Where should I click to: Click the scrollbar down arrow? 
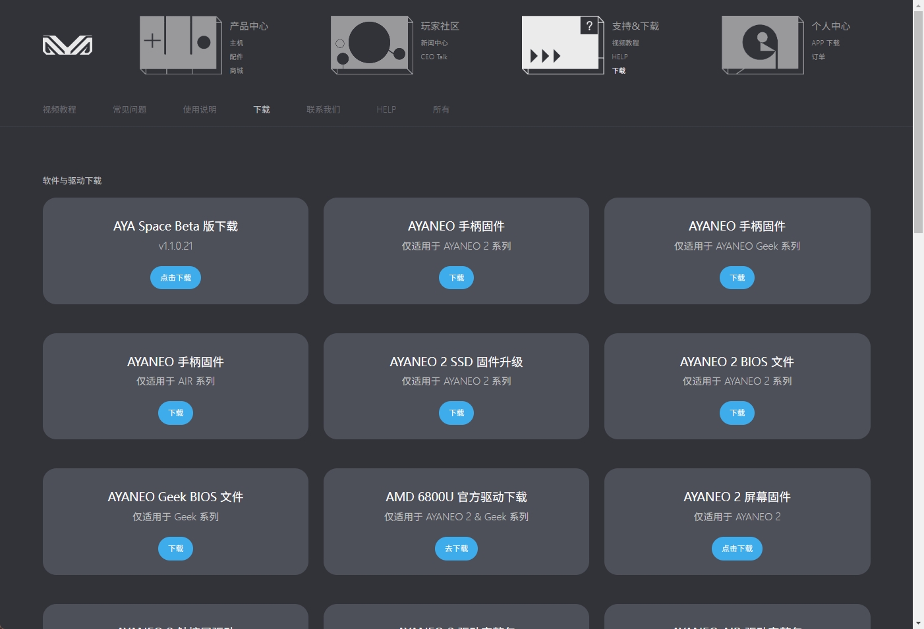click(x=918, y=623)
